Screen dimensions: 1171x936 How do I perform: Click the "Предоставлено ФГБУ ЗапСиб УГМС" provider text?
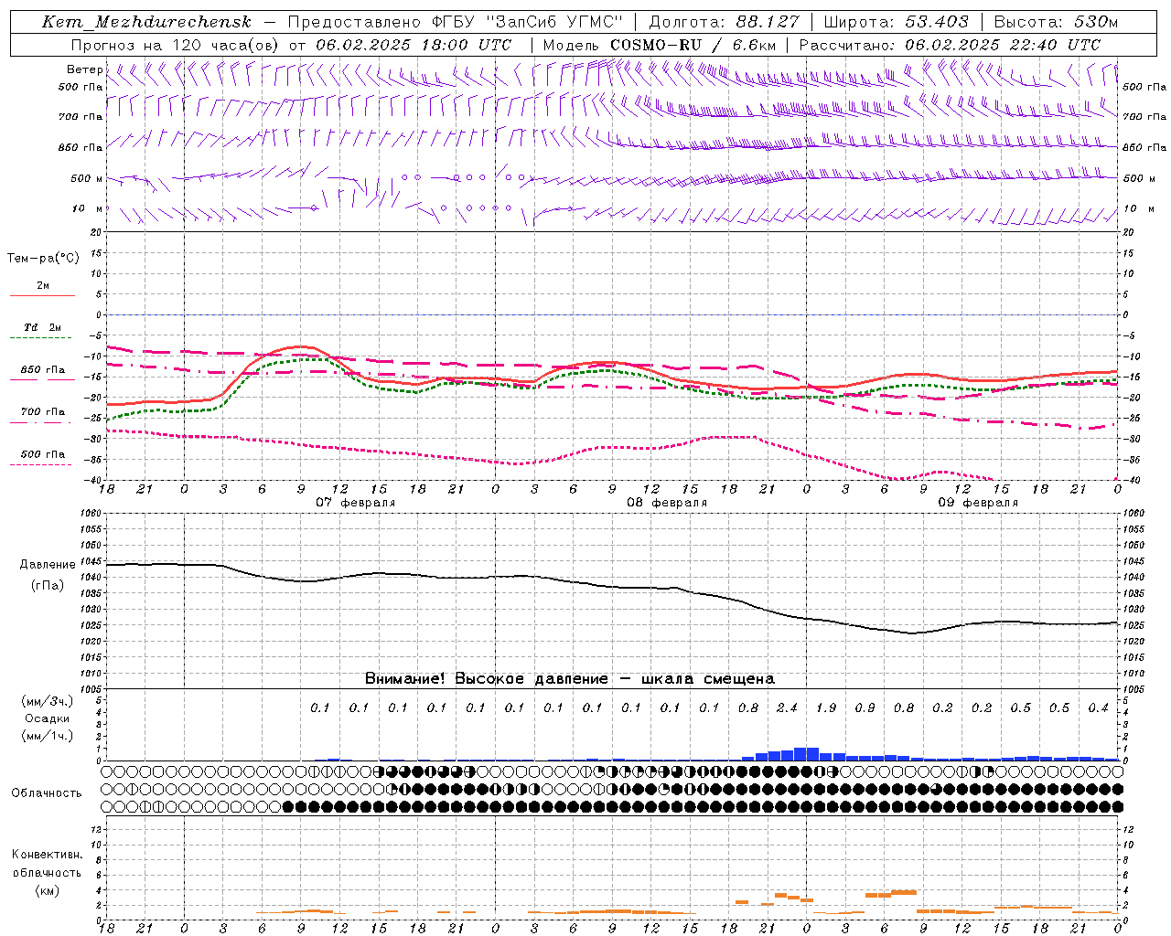[455, 22]
